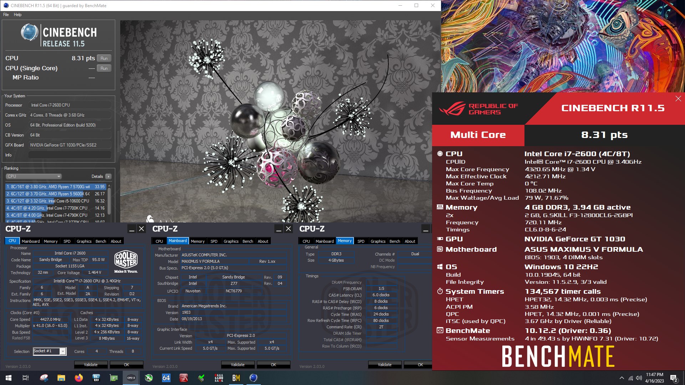Screen dimensions: 685x385
Task: Launch Firefox from the taskbar
Action: click(x=79, y=378)
